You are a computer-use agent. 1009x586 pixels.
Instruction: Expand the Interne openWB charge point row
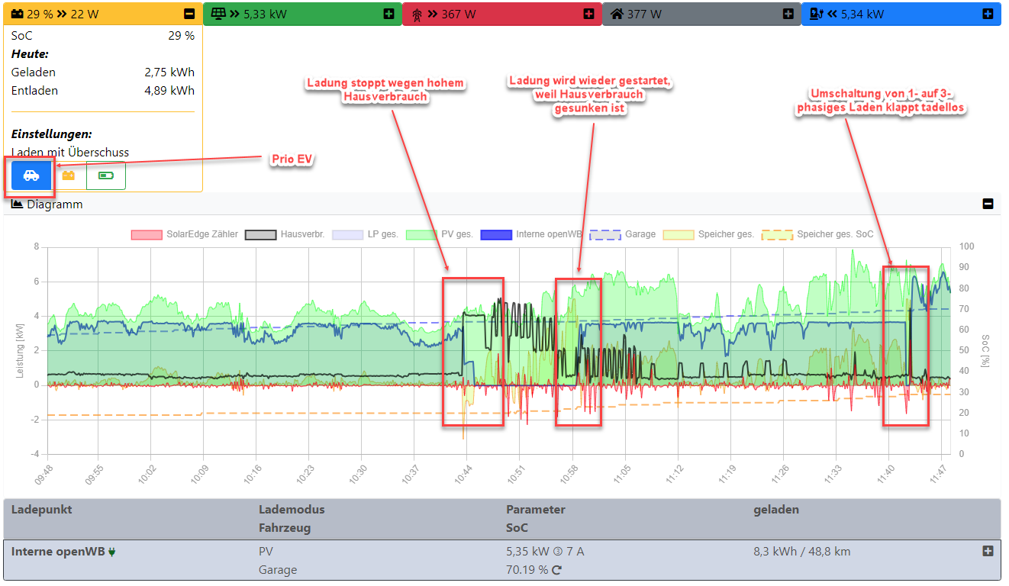click(x=988, y=551)
